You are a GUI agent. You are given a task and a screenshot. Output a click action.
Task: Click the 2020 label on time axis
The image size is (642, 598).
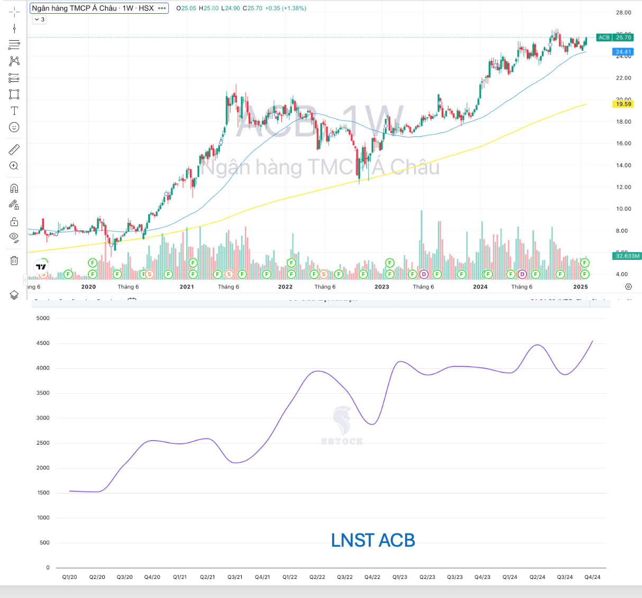(88, 287)
